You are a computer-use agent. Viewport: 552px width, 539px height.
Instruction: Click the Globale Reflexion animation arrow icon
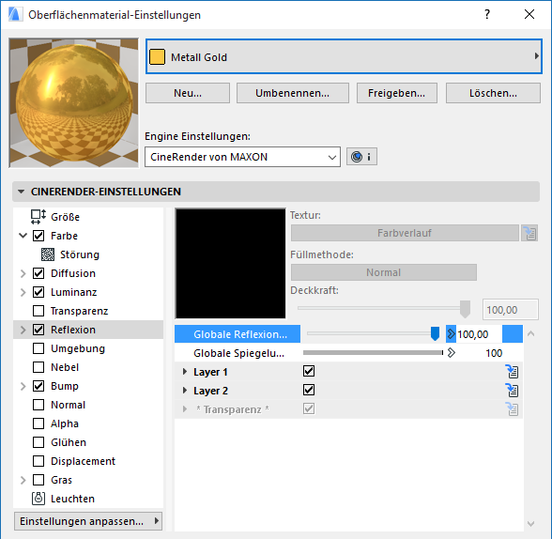(x=451, y=334)
